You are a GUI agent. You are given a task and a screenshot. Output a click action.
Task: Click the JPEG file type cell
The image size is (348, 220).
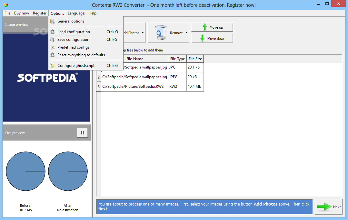click(177, 77)
